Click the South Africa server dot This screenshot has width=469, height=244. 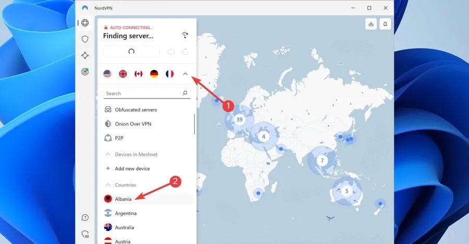coord(258,193)
